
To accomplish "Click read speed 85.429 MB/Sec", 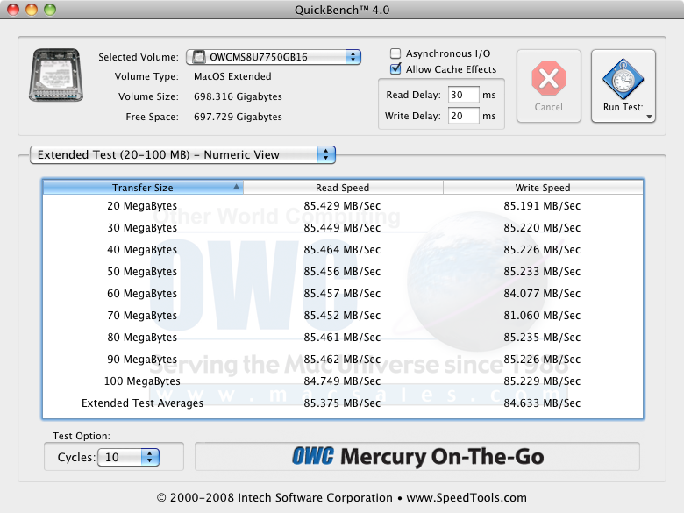I will point(342,206).
